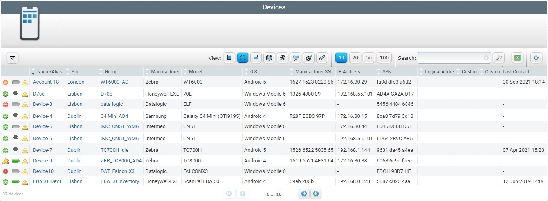Click the green battery icon for EDA50_Dev1
This screenshot has height=201, width=548.
(x=16, y=181)
